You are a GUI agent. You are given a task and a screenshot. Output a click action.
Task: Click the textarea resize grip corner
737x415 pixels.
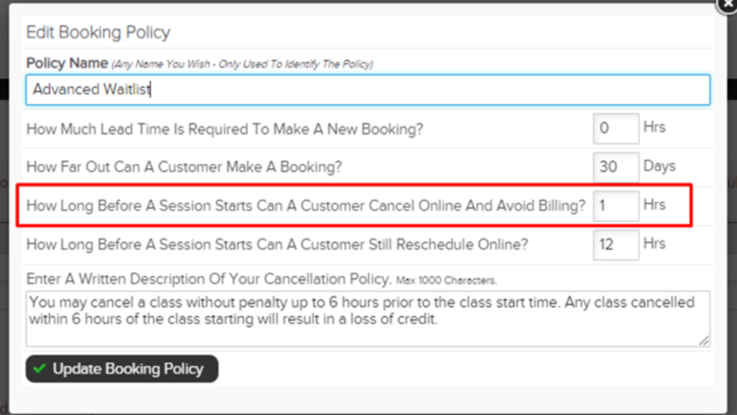(704, 341)
